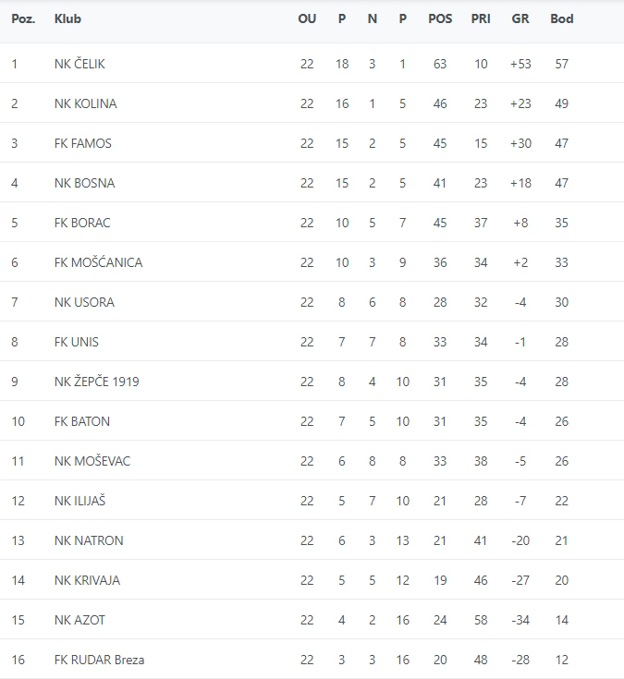Screen dimensions: 624x679
Task: Select FK FAMOS in the table
Action: pyautogui.click(x=83, y=143)
